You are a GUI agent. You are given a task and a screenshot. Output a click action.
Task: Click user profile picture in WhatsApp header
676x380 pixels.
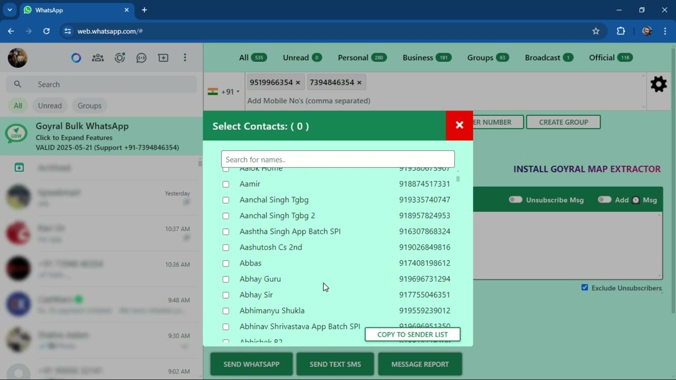coord(17,58)
